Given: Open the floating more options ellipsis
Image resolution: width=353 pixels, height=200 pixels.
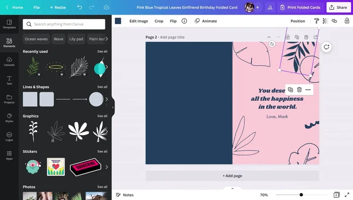Looking at the screenshot, I should tap(308, 90).
